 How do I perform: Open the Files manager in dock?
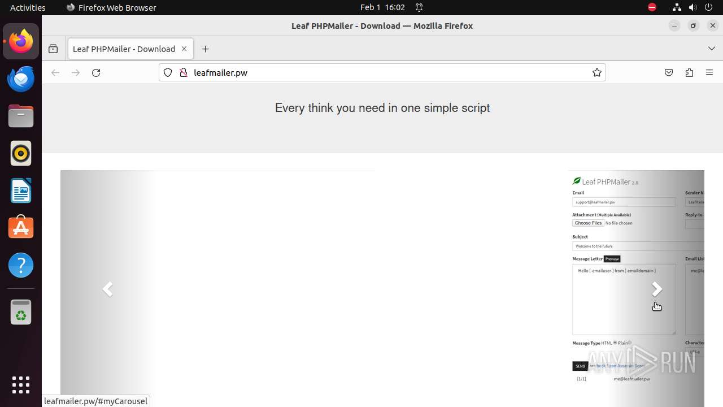click(x=21, y=116)
